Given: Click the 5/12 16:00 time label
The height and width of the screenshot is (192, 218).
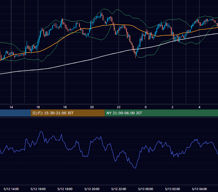Looking at the screenshot, I should pos(38,189).
